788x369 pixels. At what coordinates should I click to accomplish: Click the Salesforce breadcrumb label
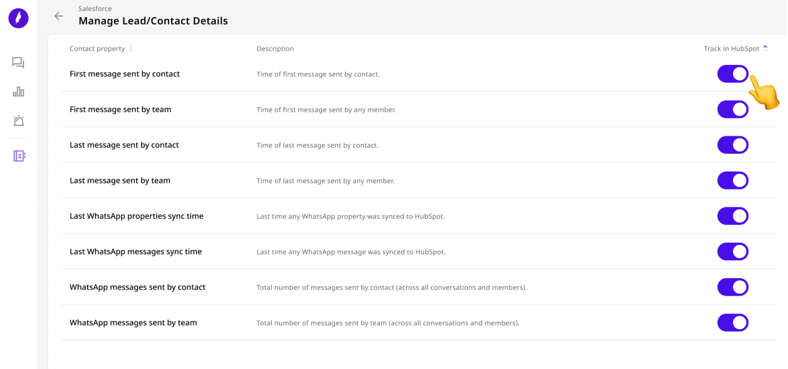(95, 9)
